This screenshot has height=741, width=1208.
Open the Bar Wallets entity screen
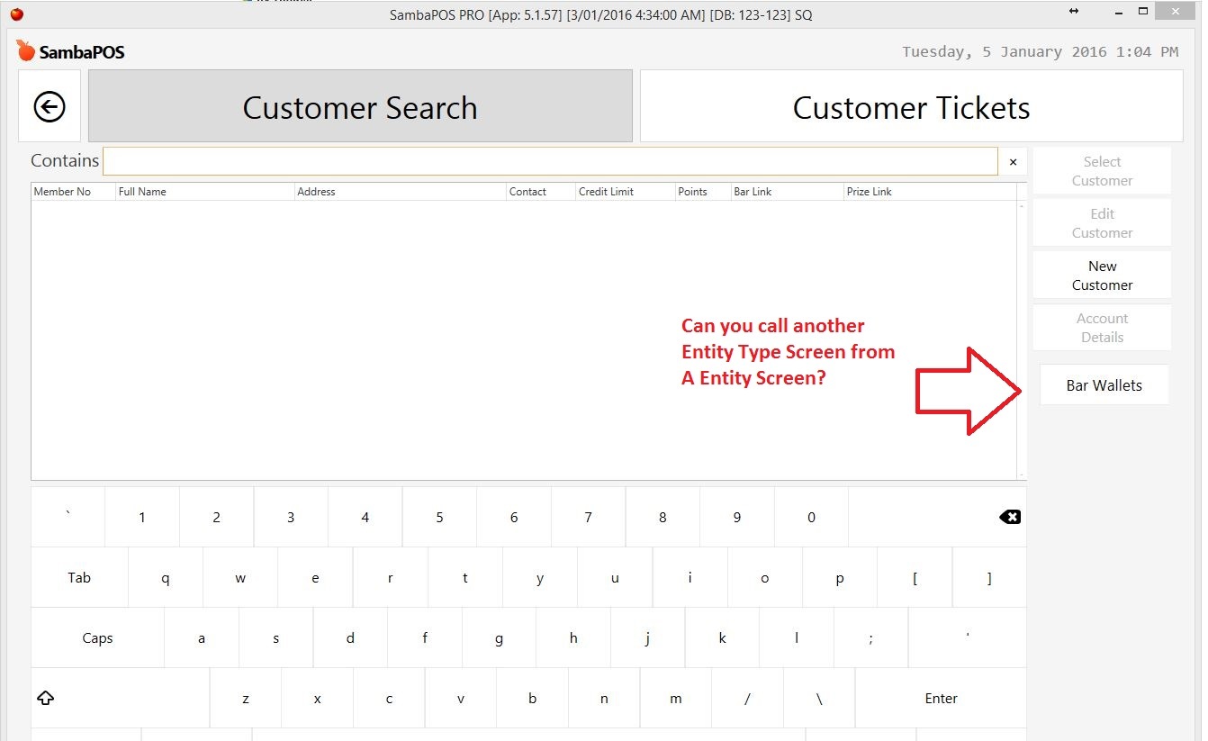pos(1104,384)
